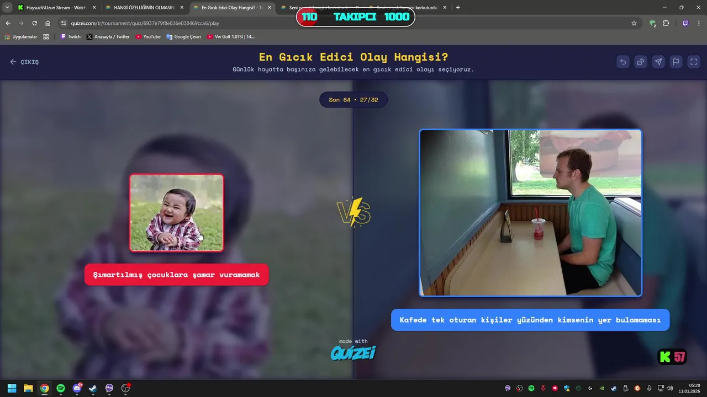Open the Google Çeviri bookmark
The image size is (707, 397).
tap(184, 37)
